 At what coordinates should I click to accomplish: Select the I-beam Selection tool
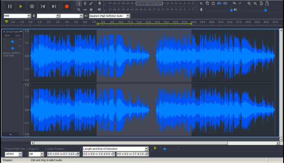tap(79, 4)
